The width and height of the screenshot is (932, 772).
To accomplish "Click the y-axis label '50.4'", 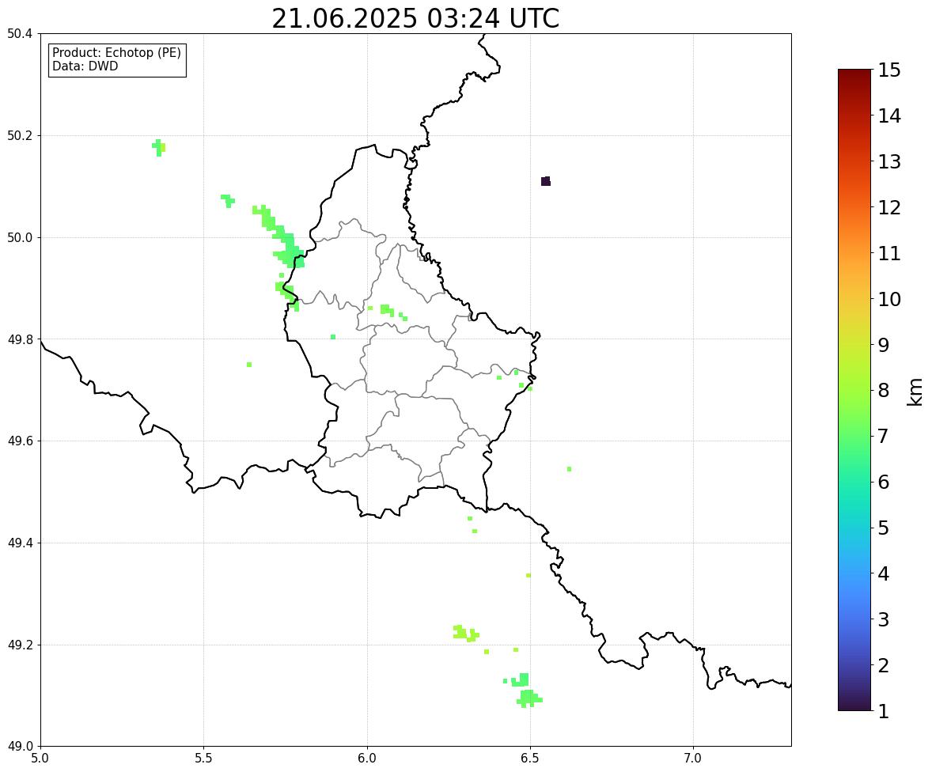I will pos(20,34).
